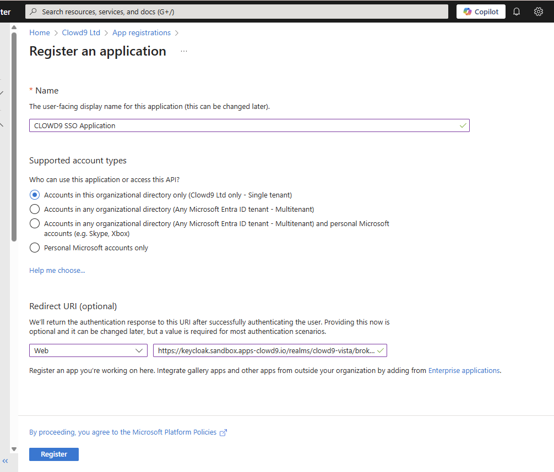Edit the Redirect URI keycloak field
The height and width of the screenshot is (472, 554).
coord(270,350)
